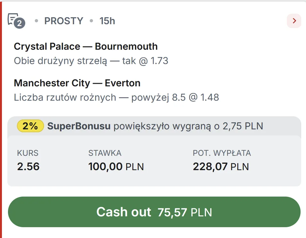Image resolution: width=306 pixels, height=238 pixels.
Task: Click the POT. WYPŁATA label
Action: [x=222, y=153]
